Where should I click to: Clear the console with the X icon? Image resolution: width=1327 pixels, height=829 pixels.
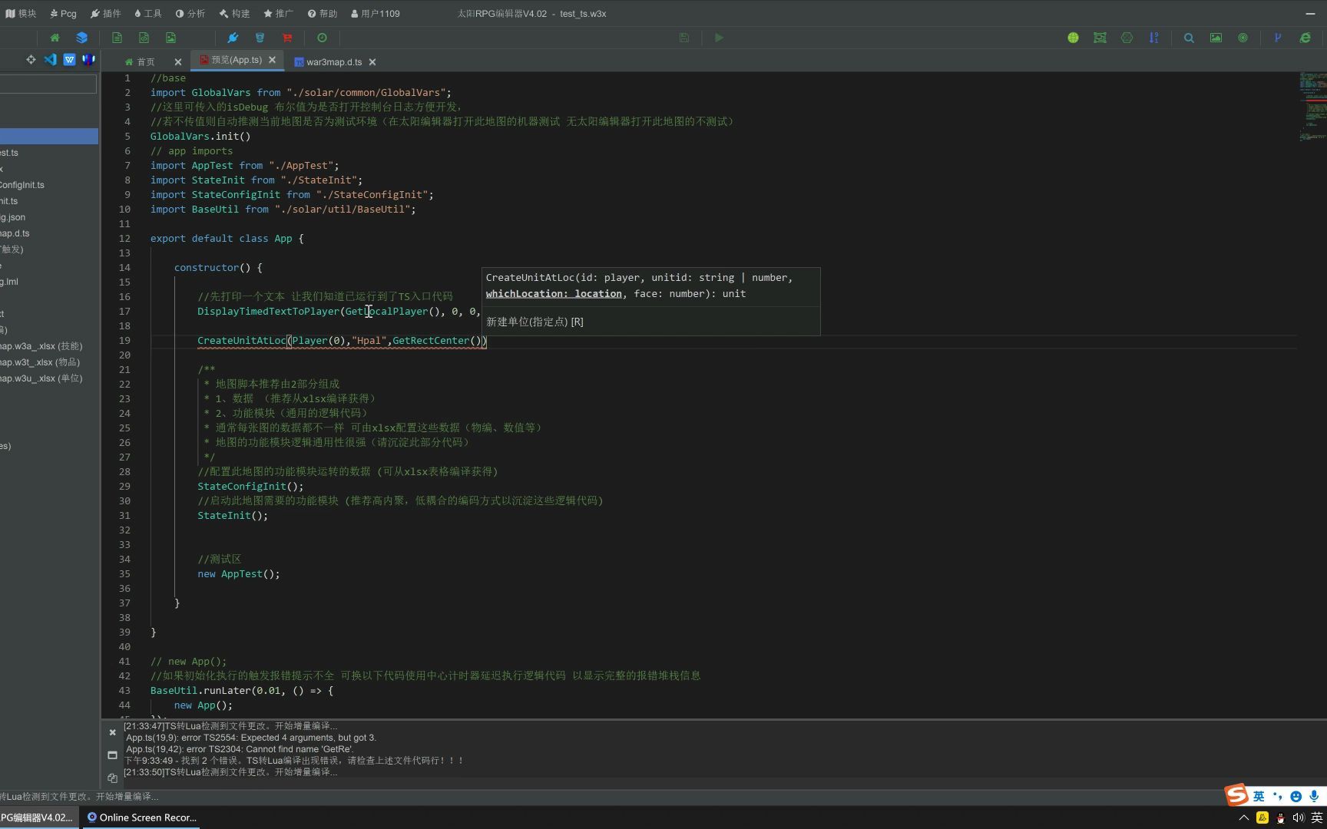(112, 732)
